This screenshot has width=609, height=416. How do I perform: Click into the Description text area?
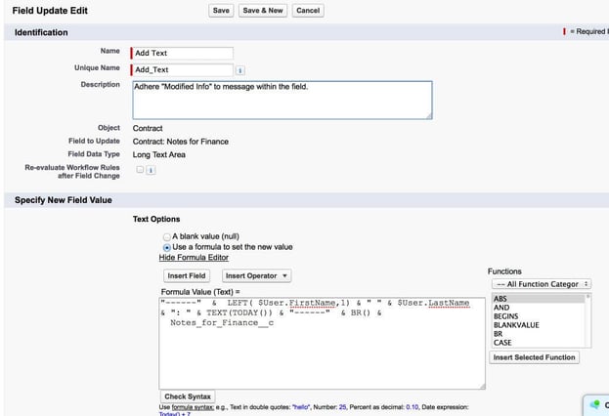[282, 99]
